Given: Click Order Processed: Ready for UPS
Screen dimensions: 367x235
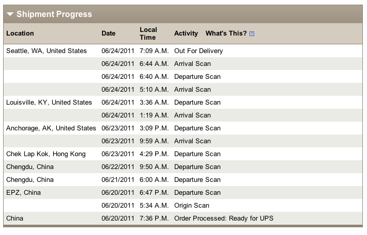Looking at the screenshot, I should [x=224, y=219].
